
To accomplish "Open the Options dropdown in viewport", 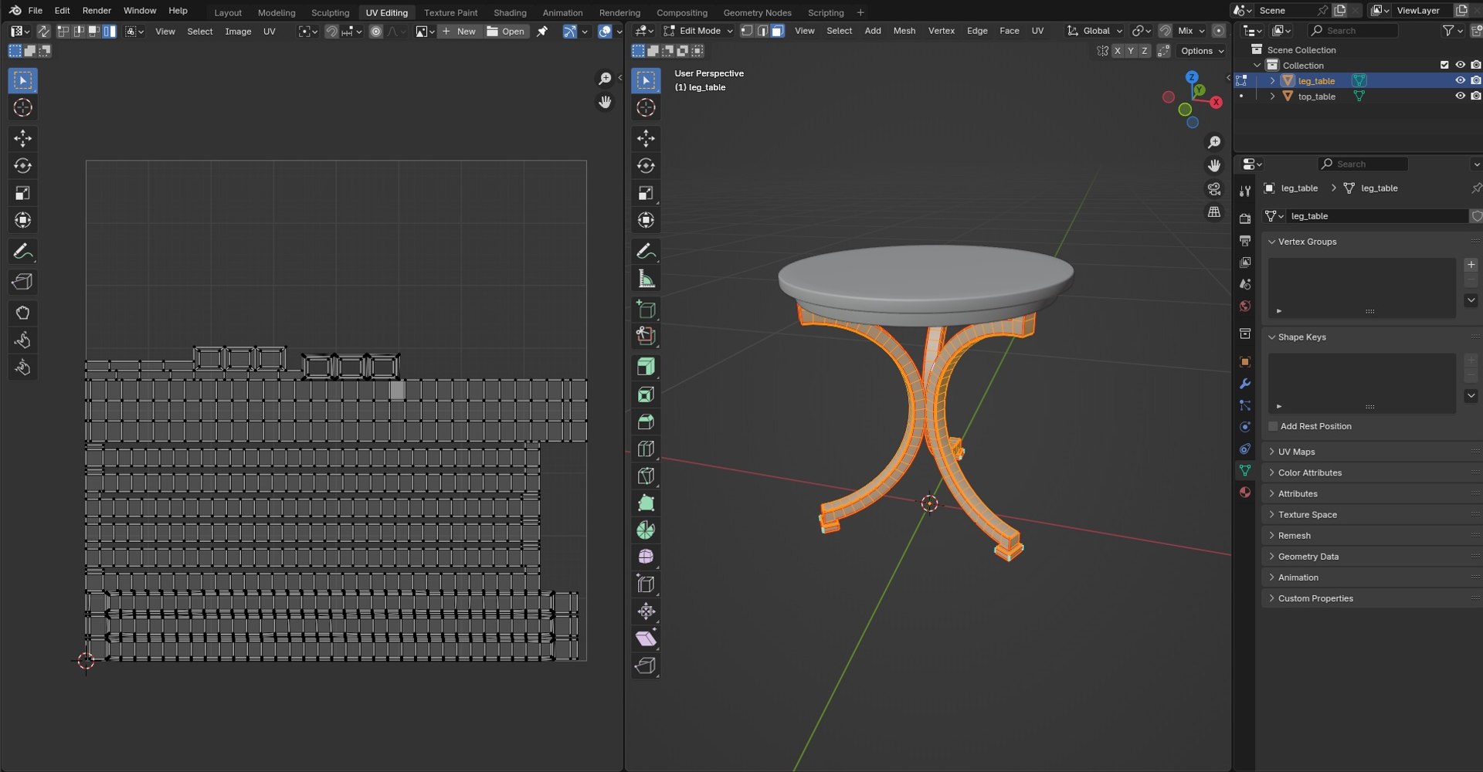I will [x=1202, y=51].
